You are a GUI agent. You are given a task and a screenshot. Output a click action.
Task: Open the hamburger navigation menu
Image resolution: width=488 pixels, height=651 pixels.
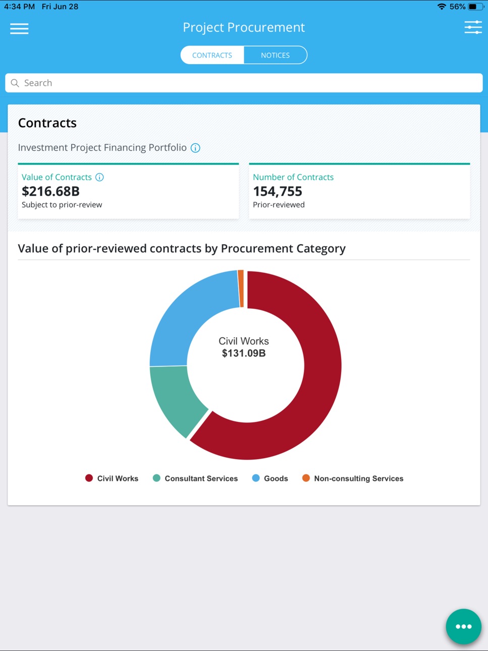[x=19, y=29]
